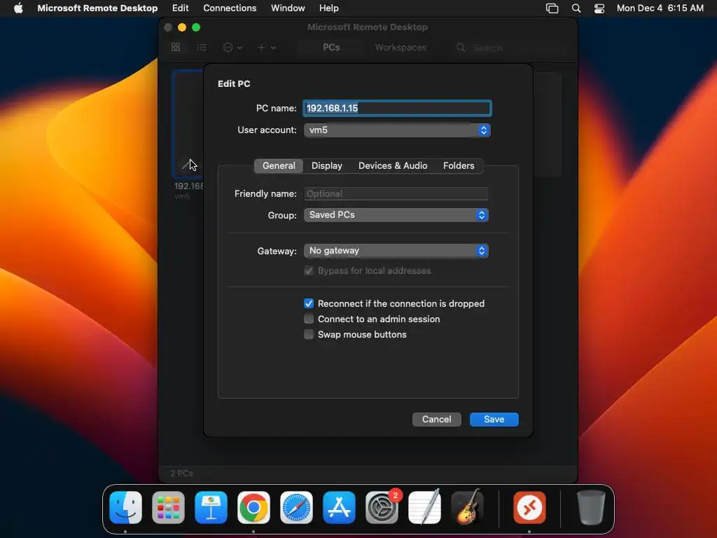The width and height of the screenshot is (717, 538).
Task: Open the User account dropdown
Action: point(397,130)
